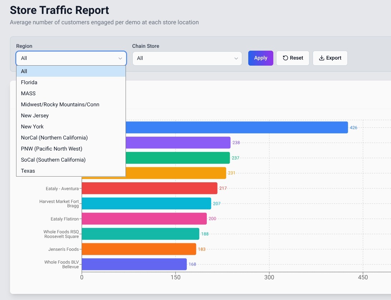This screenshot has height=300, width=391.
Task: Click the 188 value label
Action: (x=205, y=234)
